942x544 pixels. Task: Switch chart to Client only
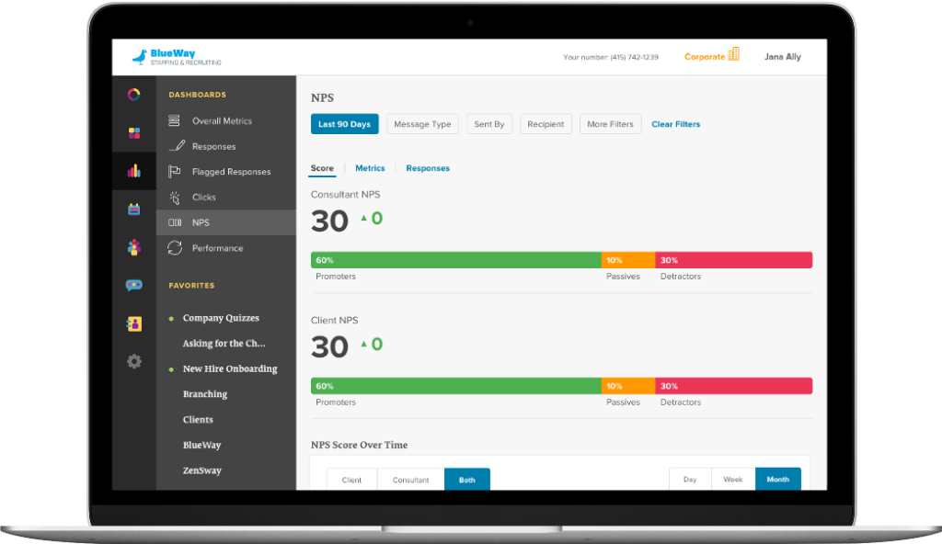pos(351,480)
